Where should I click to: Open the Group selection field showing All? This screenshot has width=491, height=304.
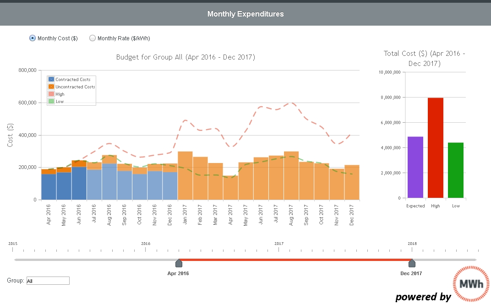click(x=48, y=280)
